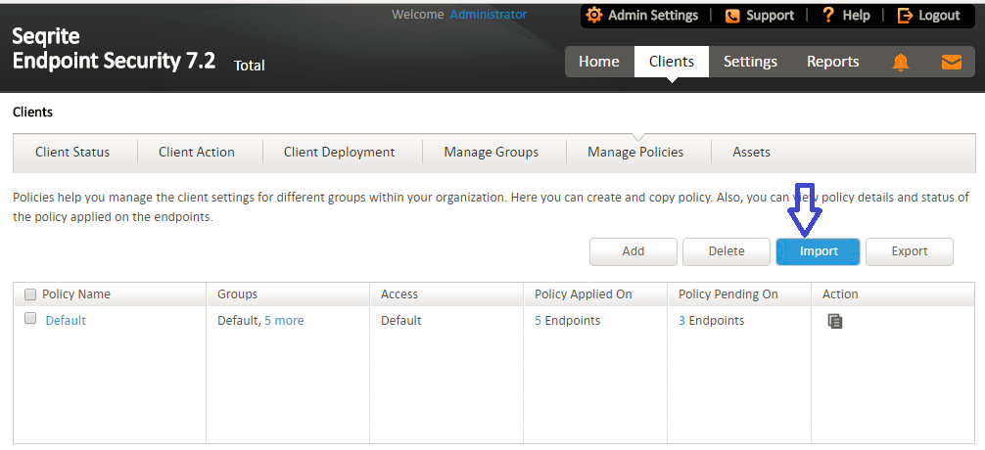The height and width of the screenshot is (450, 985).
Task: Click the Import button
Action: click(818, 251)
